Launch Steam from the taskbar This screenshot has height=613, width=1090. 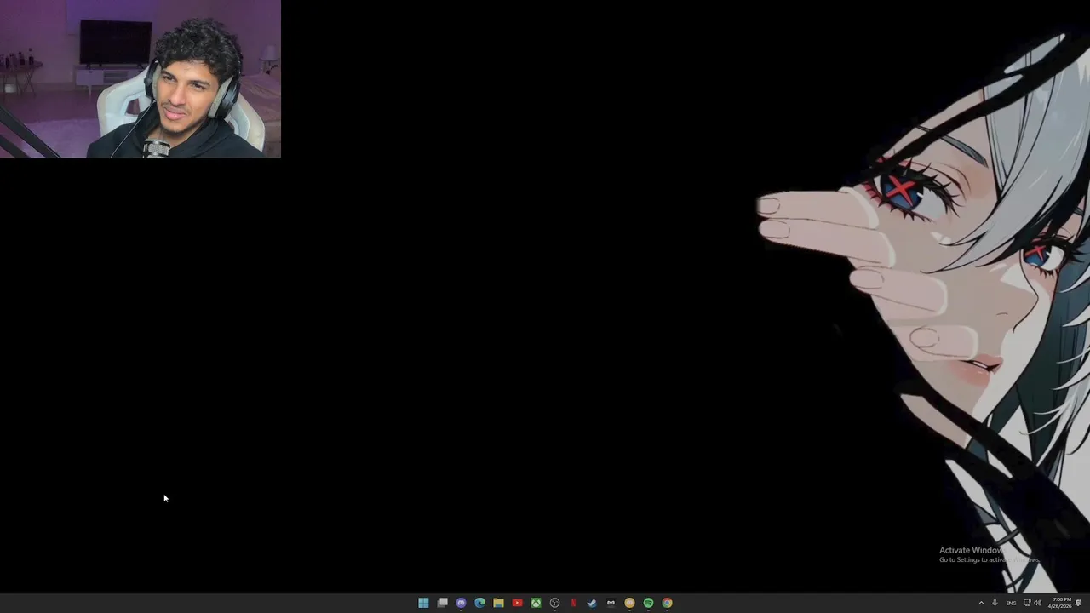click(x=592, y=603)
